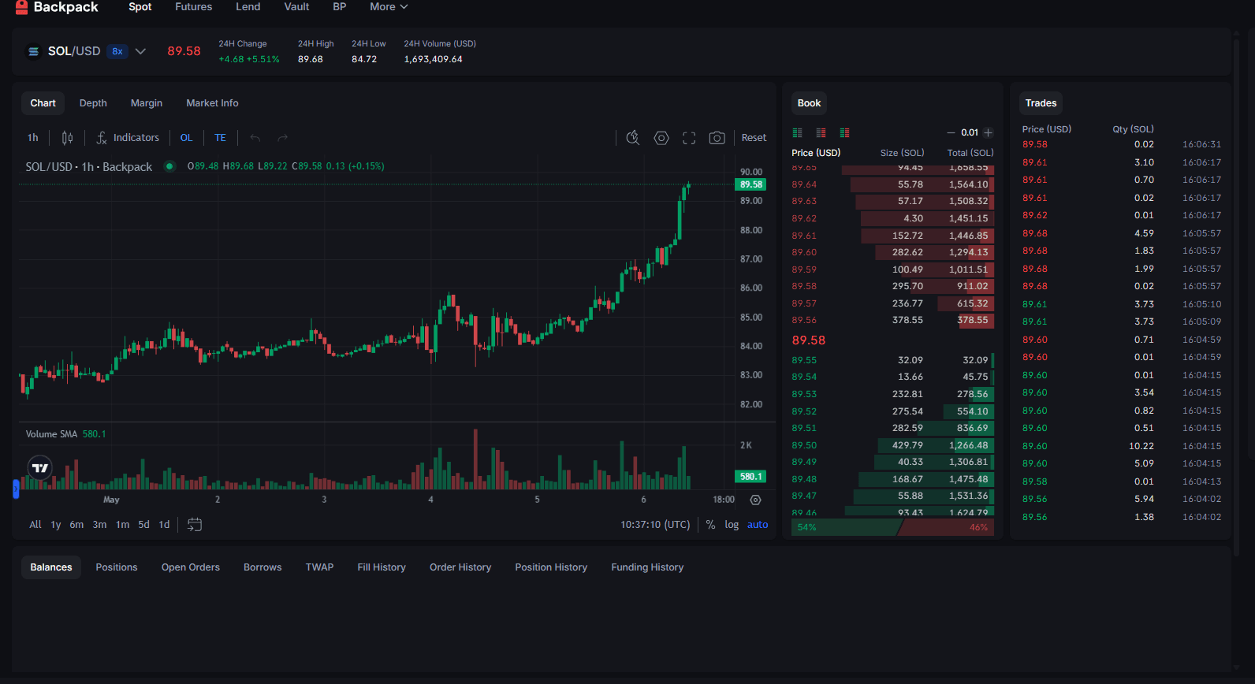Click the 46% sell ratio bar
The width and height of the screenshot is (1255, 684).
[947, 527]
